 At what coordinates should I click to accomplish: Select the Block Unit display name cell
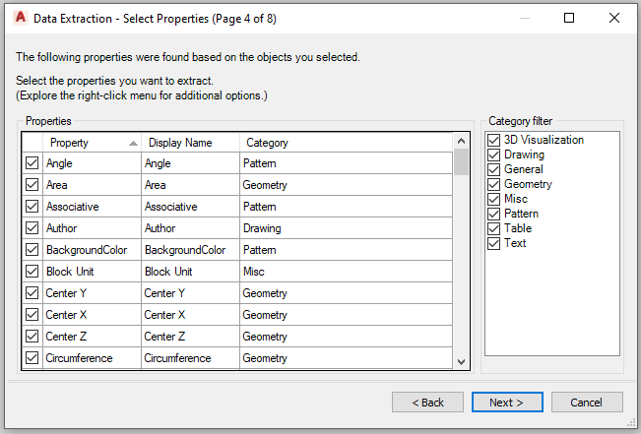coord(190,272)
